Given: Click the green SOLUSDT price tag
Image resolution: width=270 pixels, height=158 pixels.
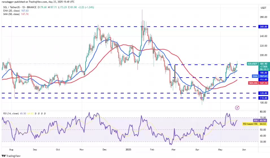Looking at the screenshot, I should (252, 64).
